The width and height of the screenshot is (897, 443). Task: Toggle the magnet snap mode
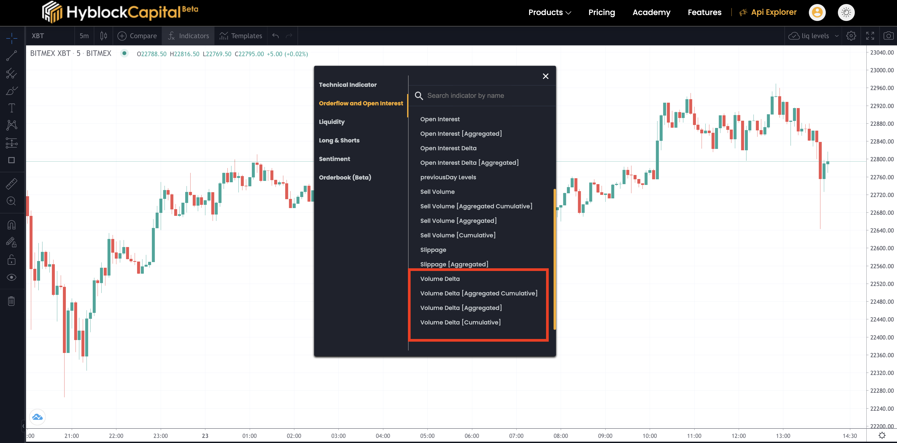pyautogui.click(x=12, y=225)
